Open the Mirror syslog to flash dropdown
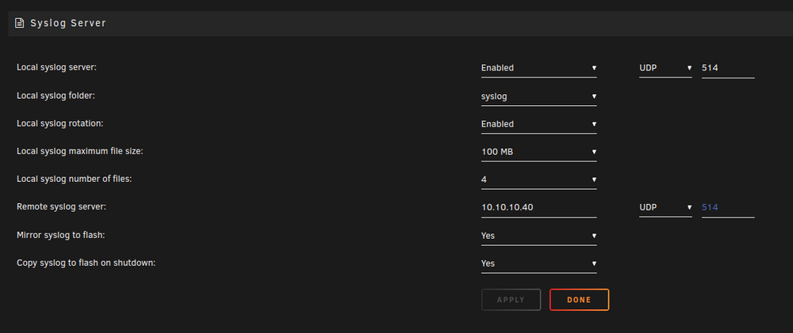Image resolution: width=793 pixels, height=333 pixels. pyautogui.click(x=538, y=236)
